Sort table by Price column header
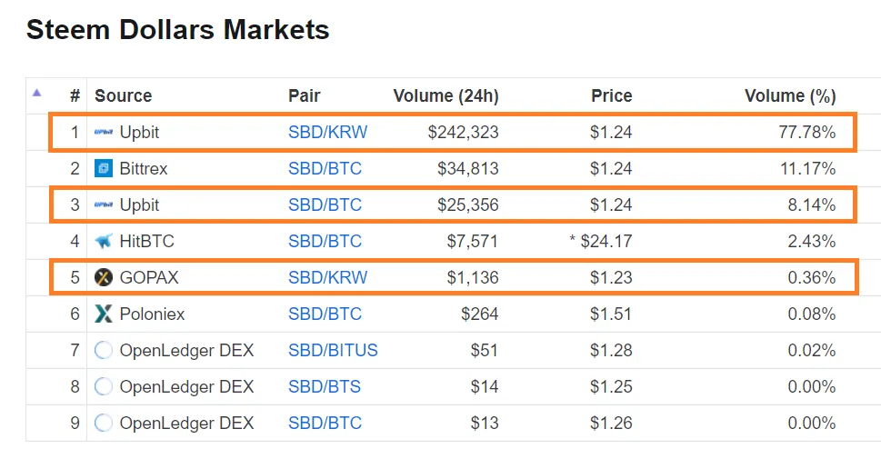 (611, 95)
